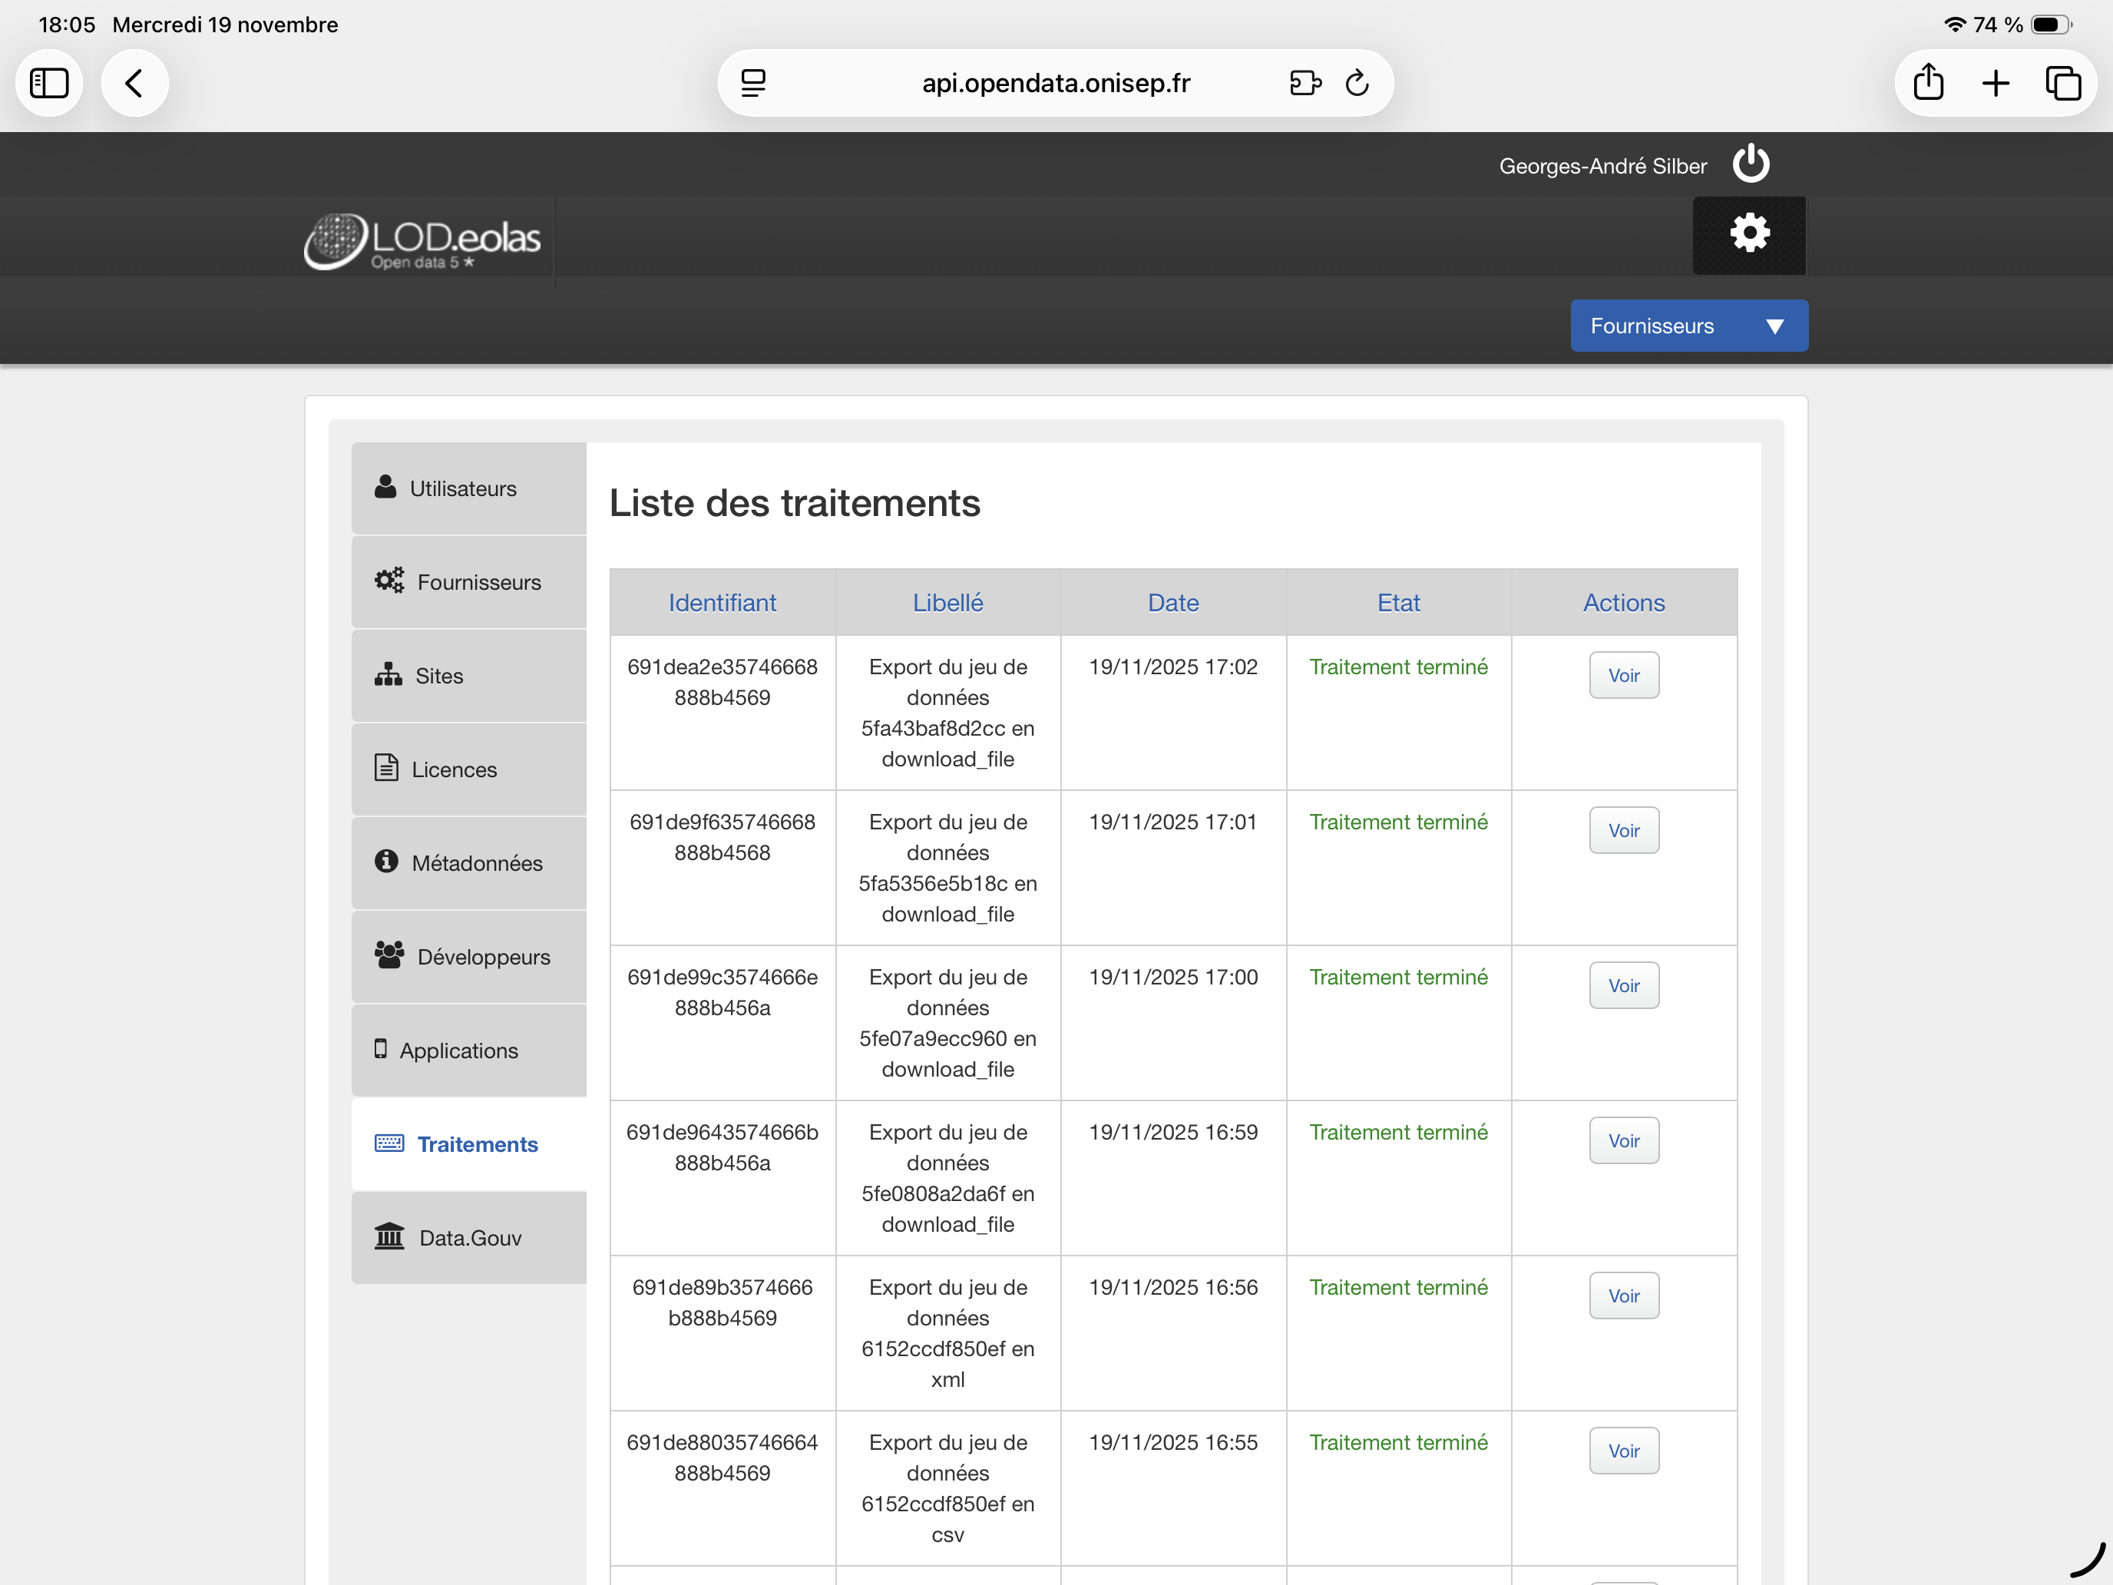
Task: Show all tabs overview icon
Action: coord(2062,83)
